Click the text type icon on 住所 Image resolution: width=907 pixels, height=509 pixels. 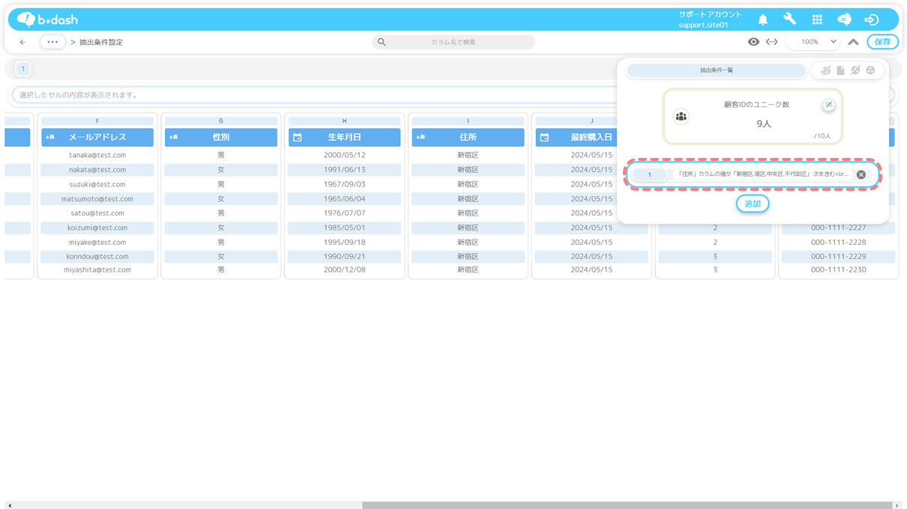coord(421,138)
